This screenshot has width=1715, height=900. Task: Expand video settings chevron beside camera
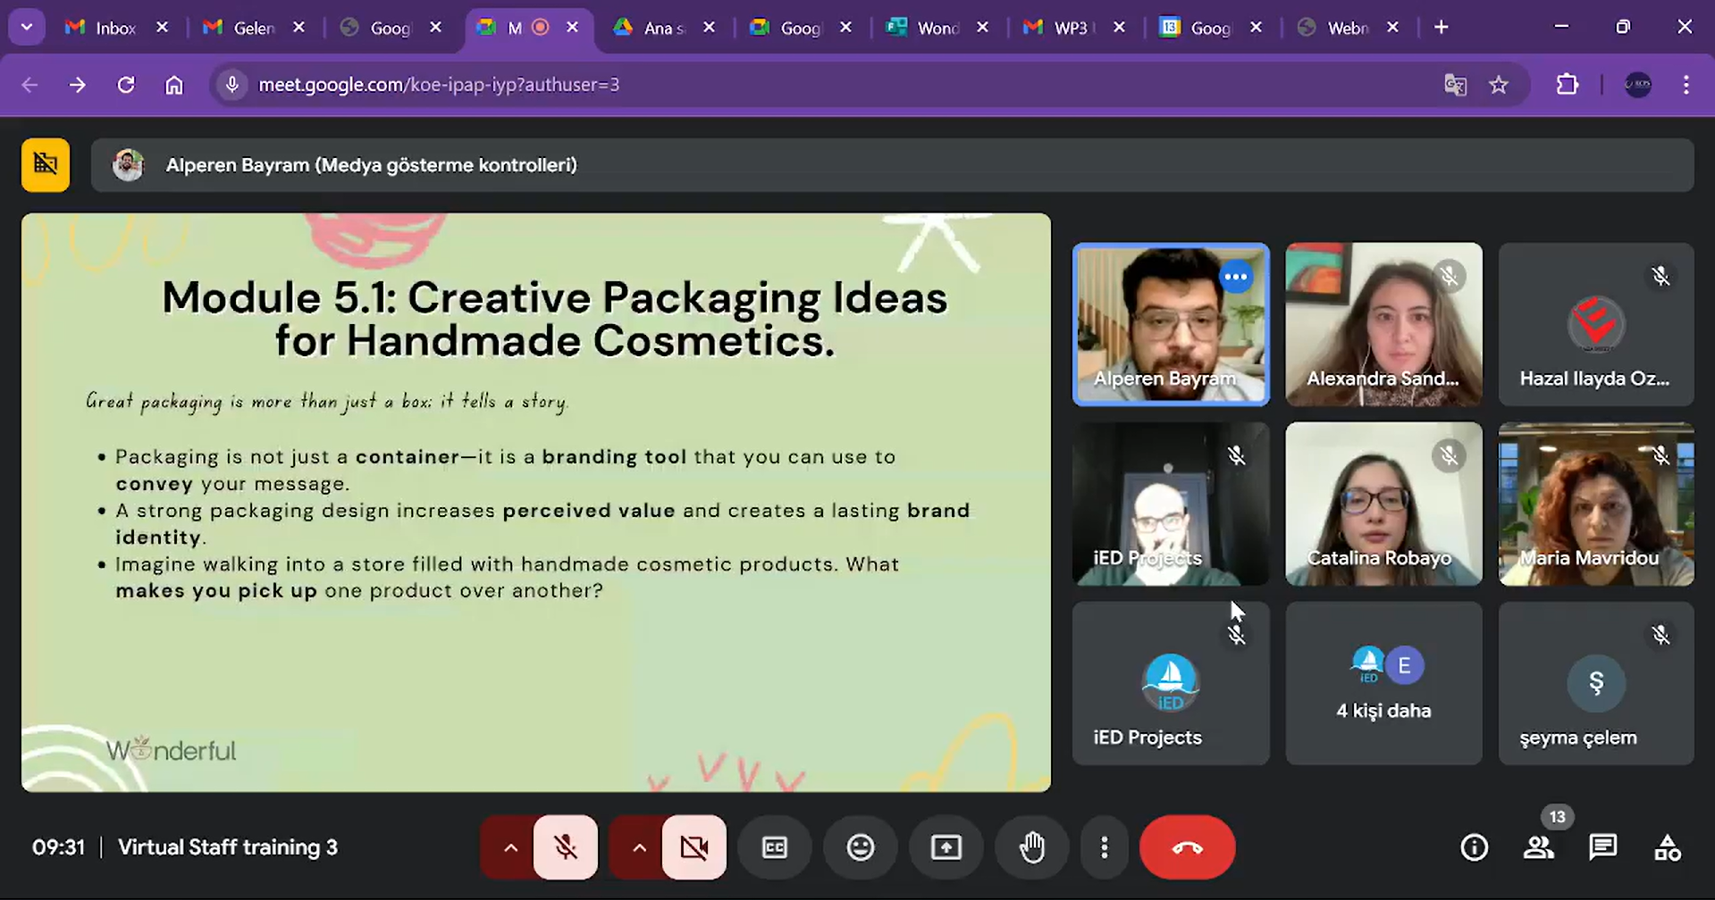(638, 847)
